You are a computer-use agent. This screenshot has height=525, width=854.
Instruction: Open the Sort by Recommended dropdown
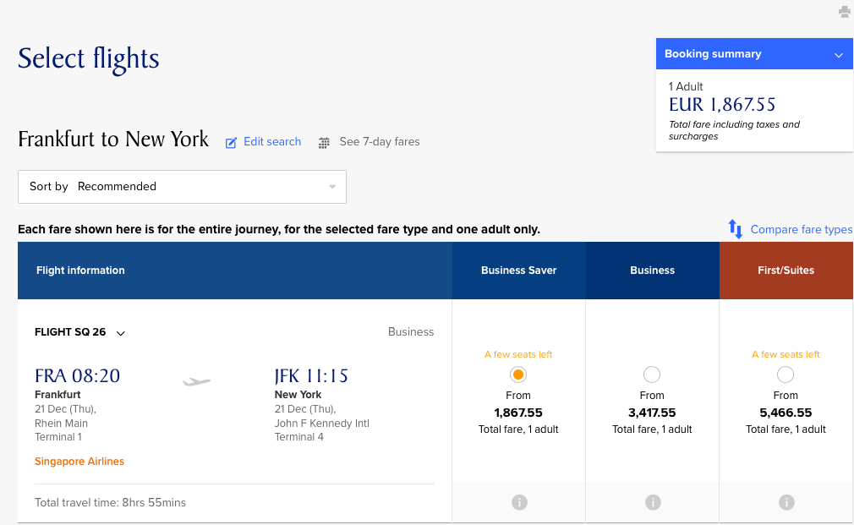(182, 187)
